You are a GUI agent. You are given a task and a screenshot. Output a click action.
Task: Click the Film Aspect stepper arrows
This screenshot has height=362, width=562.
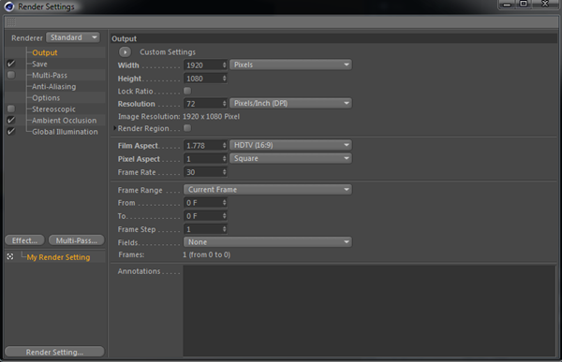225,145
